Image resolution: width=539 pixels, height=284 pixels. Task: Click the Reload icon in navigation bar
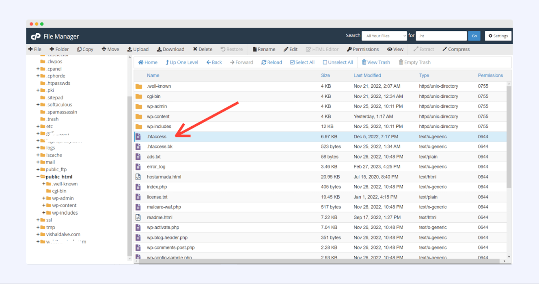(x=264, y=62)
